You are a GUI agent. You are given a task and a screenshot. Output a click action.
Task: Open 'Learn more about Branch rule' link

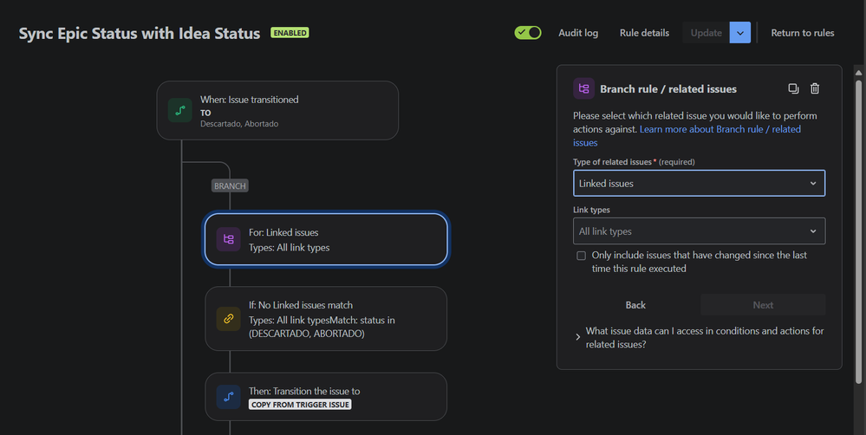pyautogui.click(x=719, y=129)
